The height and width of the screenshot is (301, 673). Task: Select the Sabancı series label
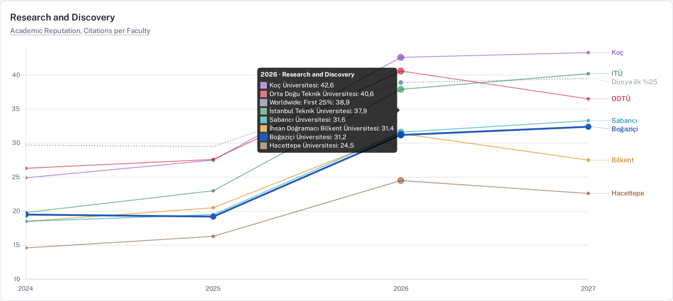pyautogui.click(x=624, y=121)
